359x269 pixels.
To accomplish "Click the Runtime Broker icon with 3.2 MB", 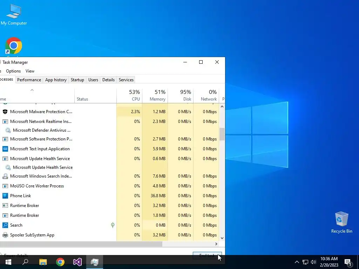I will pyautogui.click(x=5, y=206).
